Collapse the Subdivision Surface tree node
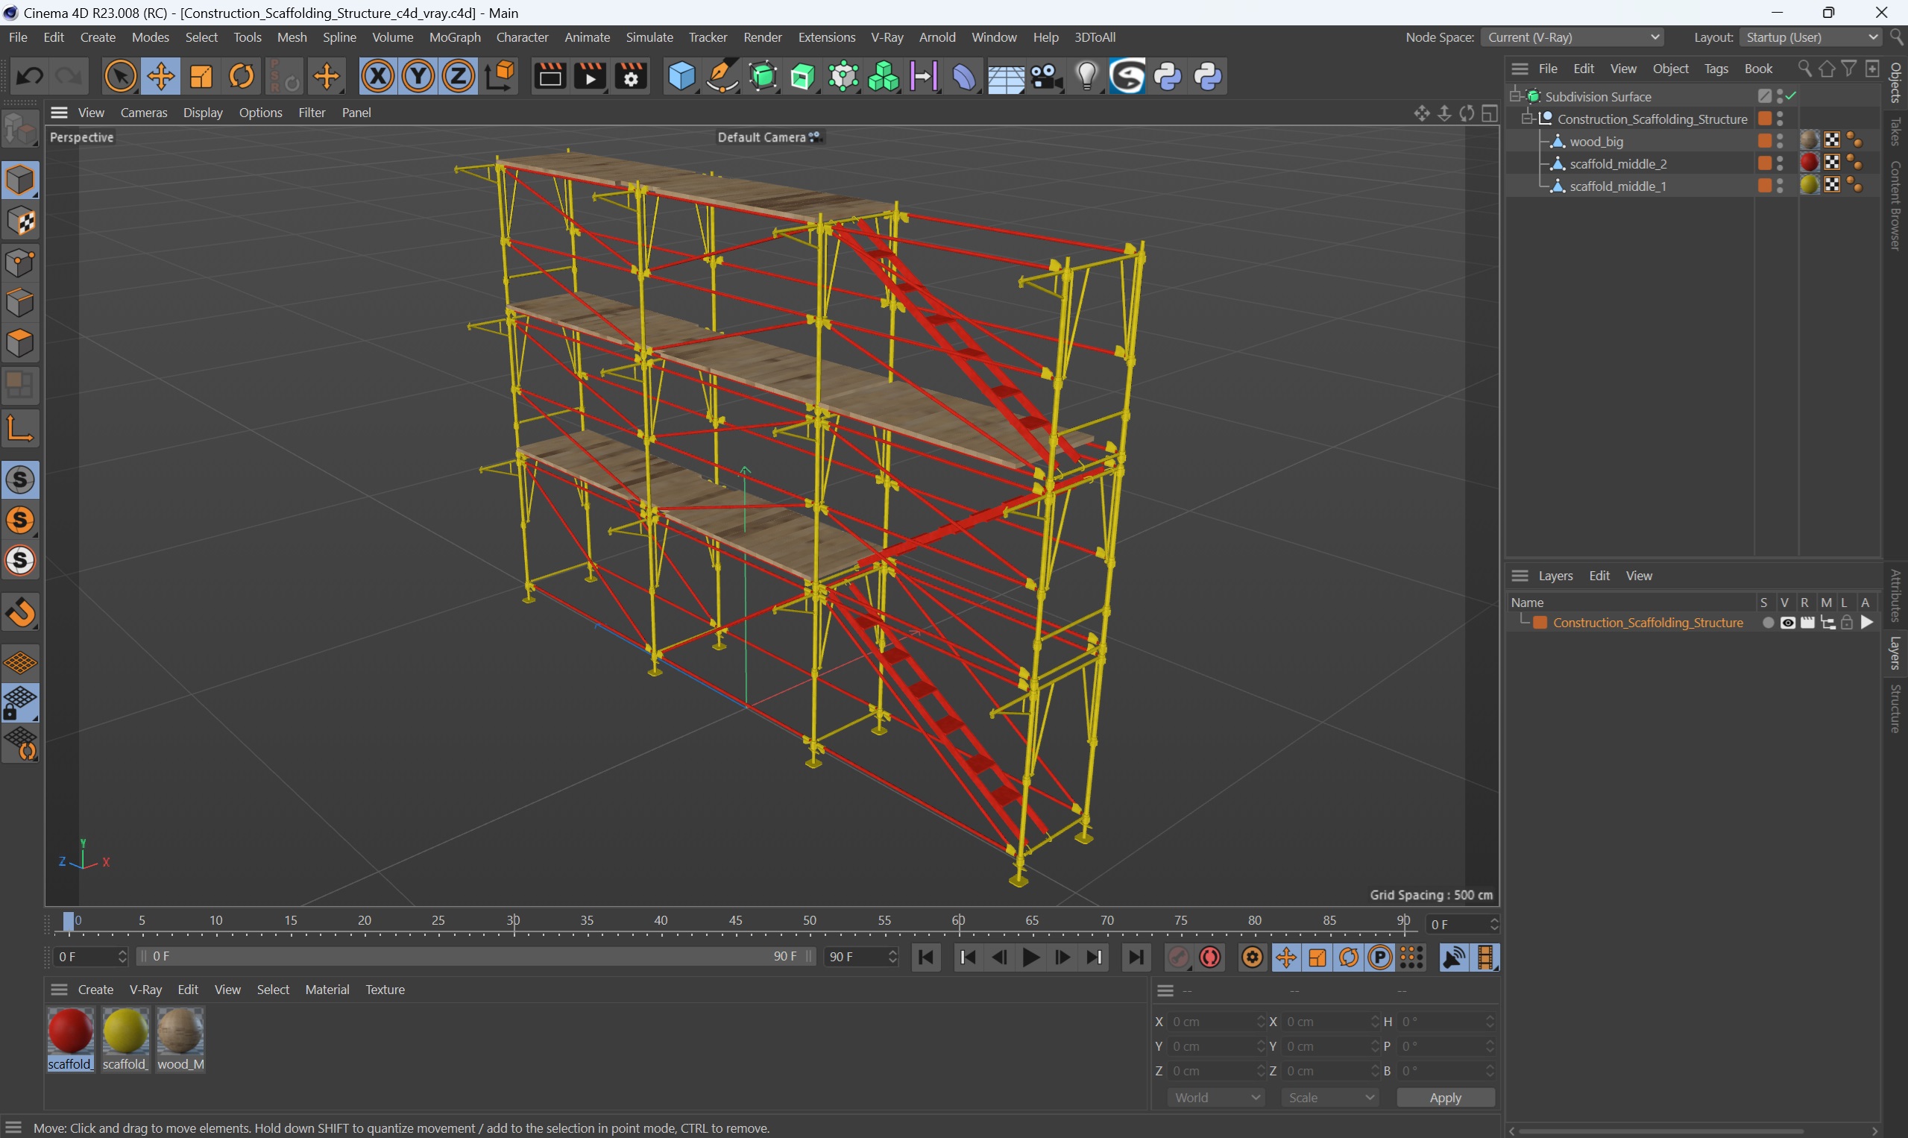1908x1138 pixels. pyautogui.click(x=1515, y=96)
